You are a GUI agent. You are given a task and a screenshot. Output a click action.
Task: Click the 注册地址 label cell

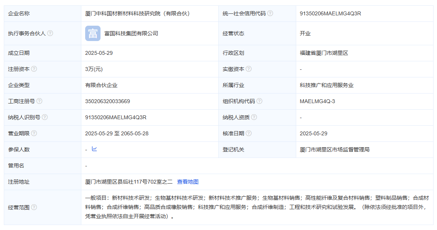pyautogui.click(x=43, y=182)
